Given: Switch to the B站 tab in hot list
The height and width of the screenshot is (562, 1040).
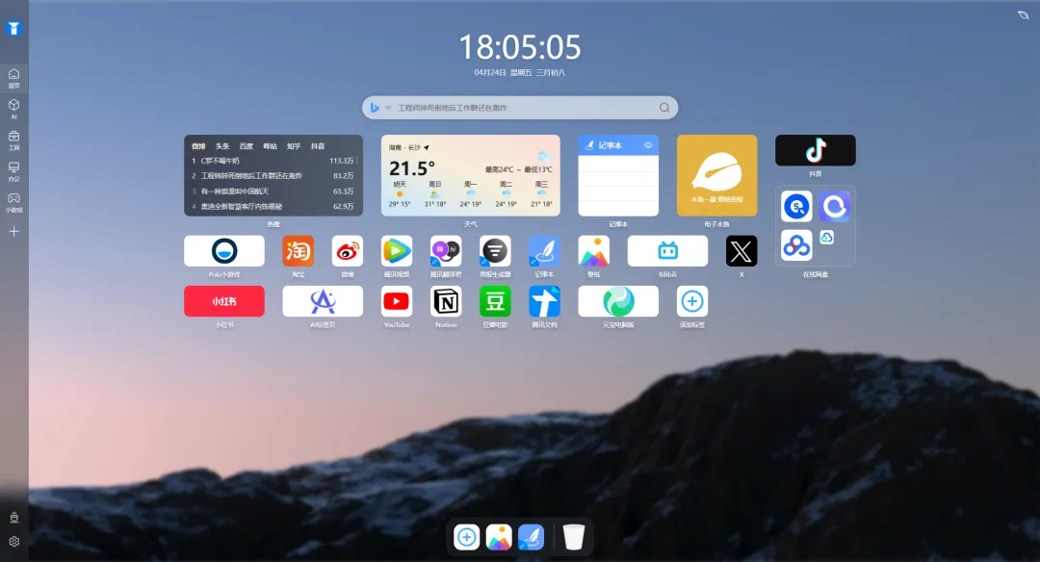Looking at the screenshot, I should (270, 146).
